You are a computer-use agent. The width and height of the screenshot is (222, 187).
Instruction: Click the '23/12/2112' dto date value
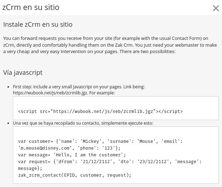(153, 162)
